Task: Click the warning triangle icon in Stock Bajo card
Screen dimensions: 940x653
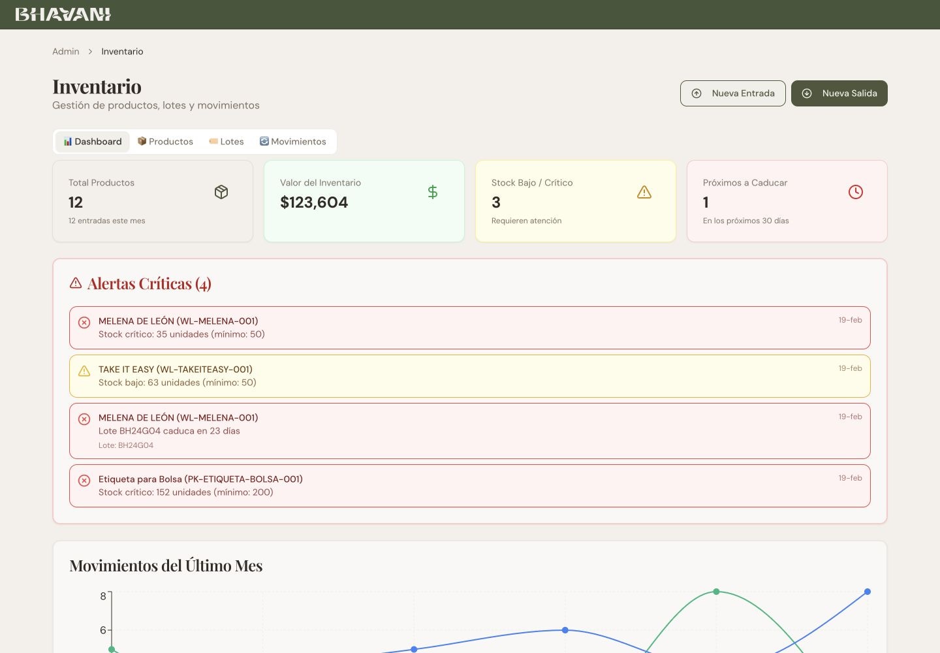Action: click(x=644, y=192)
